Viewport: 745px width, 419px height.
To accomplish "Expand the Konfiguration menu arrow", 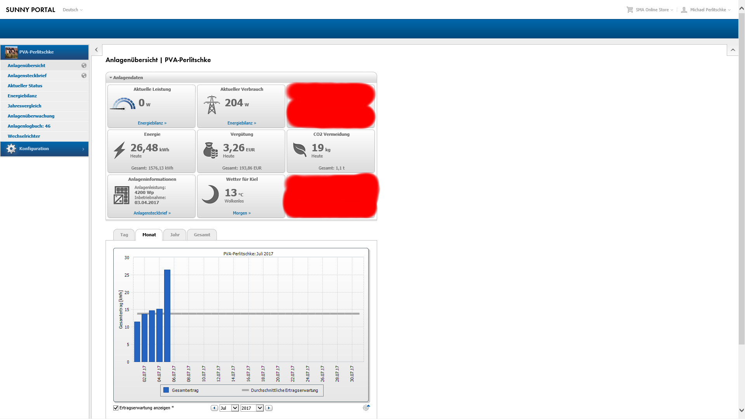I will tap(83, 149).
